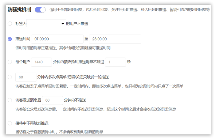Click the 防骚扰机制 heading text
The height and width of the screenshot is (139, 215).
click(x=19, y=9)
